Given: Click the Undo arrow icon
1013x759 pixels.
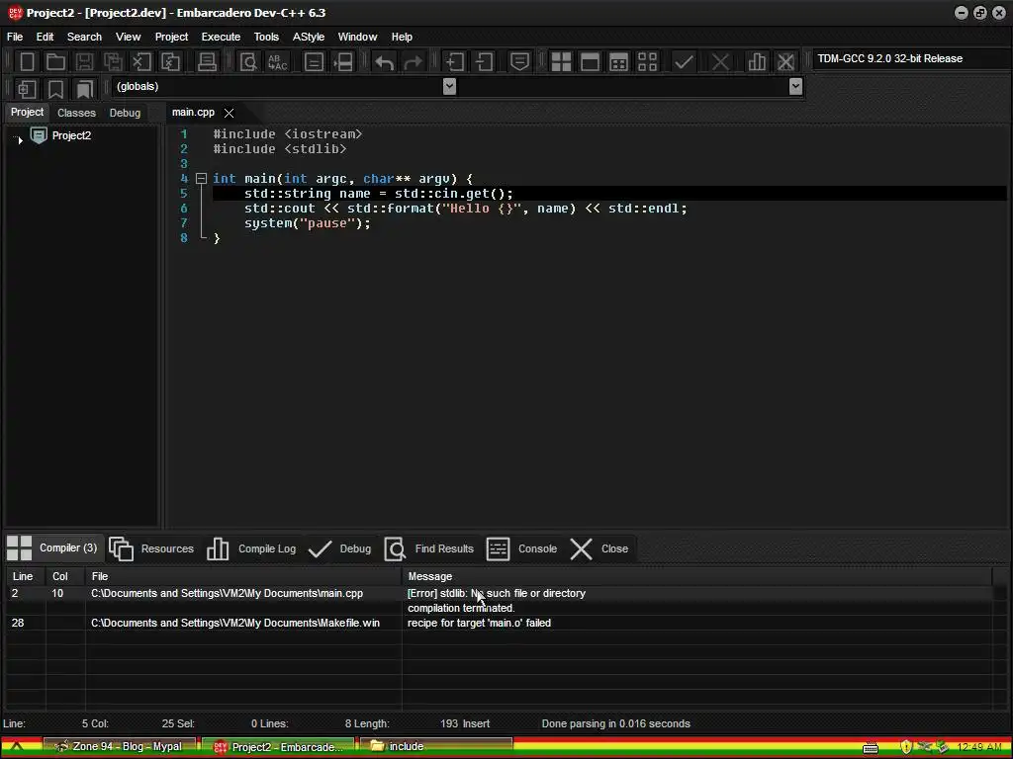Looking at the screenshot, I should (x=385, y=62).
